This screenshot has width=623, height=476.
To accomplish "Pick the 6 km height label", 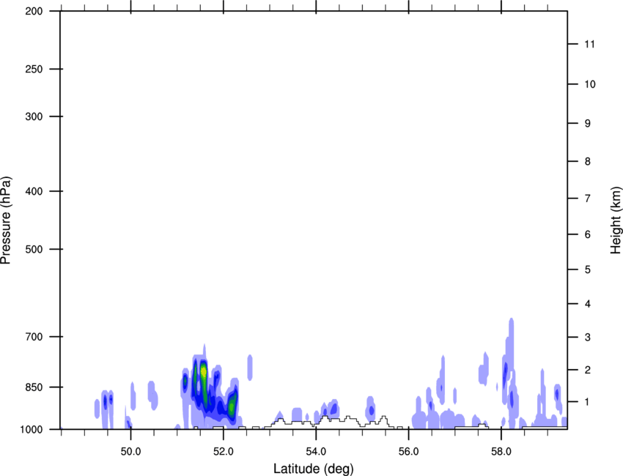I will 588,234.
